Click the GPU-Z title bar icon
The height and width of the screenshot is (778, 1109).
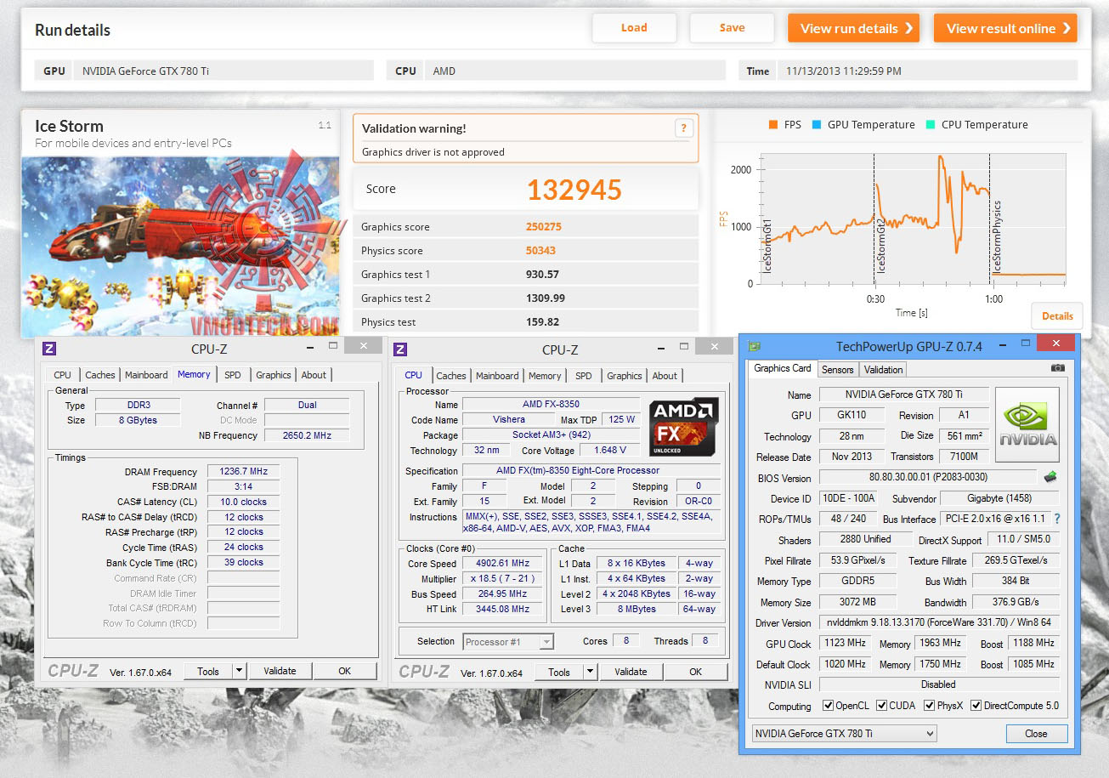pos(754,346)
